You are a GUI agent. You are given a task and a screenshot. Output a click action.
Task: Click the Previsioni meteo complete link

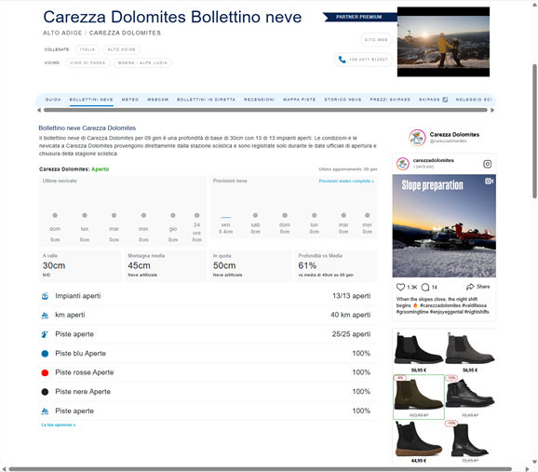346,181
